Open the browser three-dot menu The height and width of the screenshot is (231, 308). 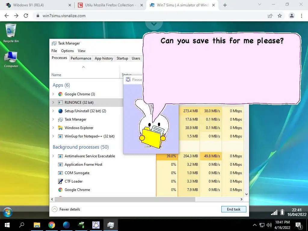click(301, 16)
